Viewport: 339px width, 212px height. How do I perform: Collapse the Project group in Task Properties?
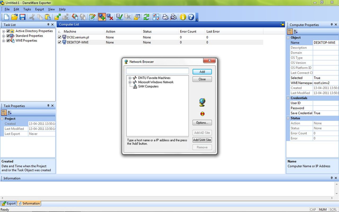(x=2, y=119)
